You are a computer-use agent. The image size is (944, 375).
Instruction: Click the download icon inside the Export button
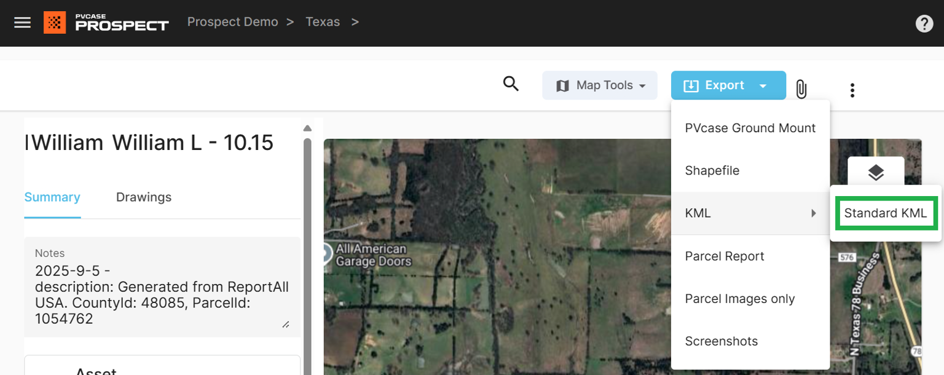point(690,85)
